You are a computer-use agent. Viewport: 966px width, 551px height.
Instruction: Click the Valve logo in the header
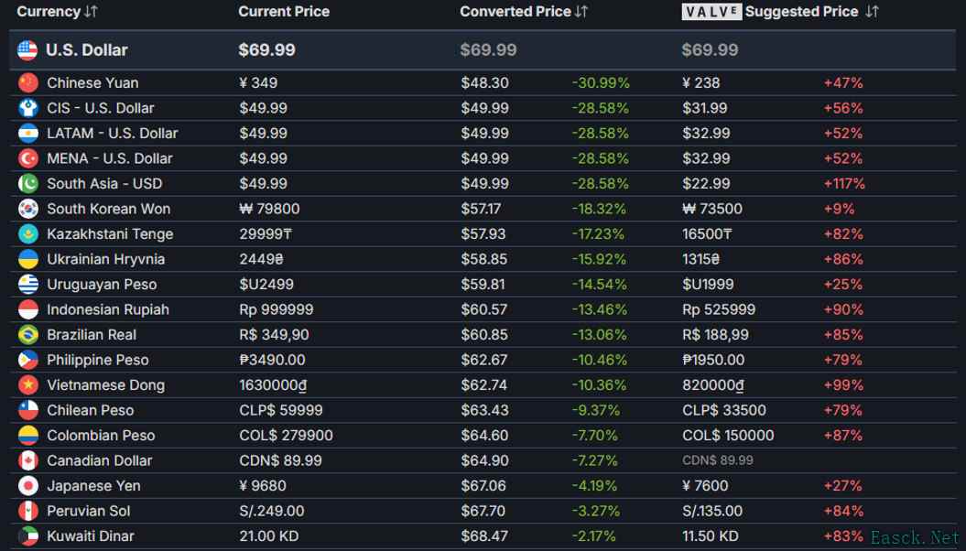click(x=711, y=12)
